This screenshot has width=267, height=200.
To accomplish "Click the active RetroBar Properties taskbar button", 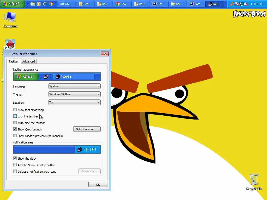I will 215,4.
